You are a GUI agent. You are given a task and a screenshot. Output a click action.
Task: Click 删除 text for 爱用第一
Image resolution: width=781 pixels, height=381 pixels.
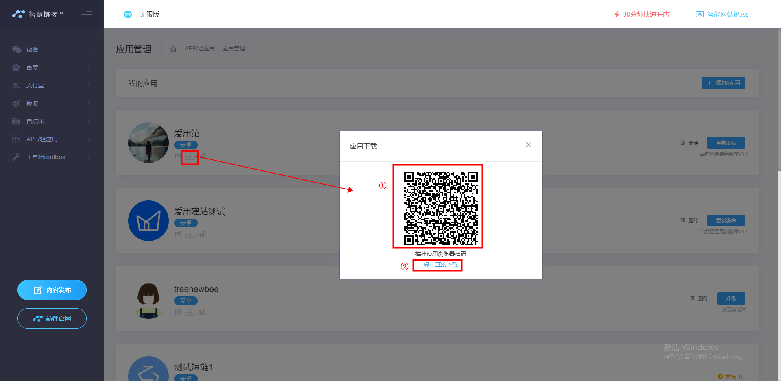694,143
